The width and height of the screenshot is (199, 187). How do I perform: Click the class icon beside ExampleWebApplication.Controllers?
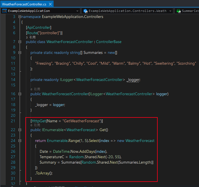click(86, 11)
